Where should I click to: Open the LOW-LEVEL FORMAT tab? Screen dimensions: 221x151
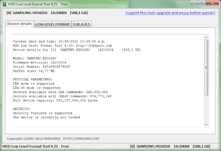click(52, 24)
